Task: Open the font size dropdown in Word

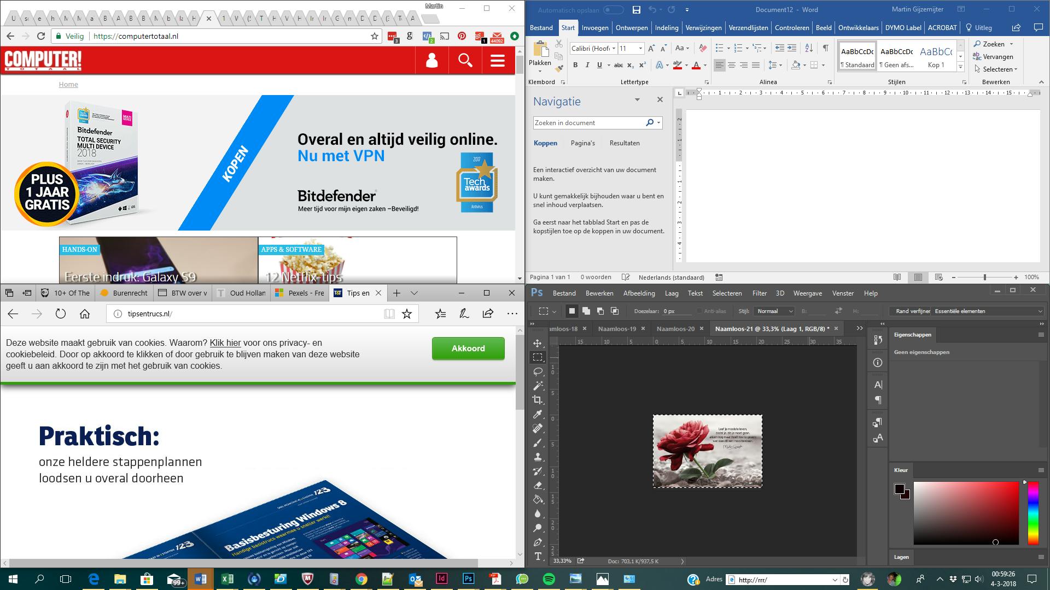Action: pos(640,48)
